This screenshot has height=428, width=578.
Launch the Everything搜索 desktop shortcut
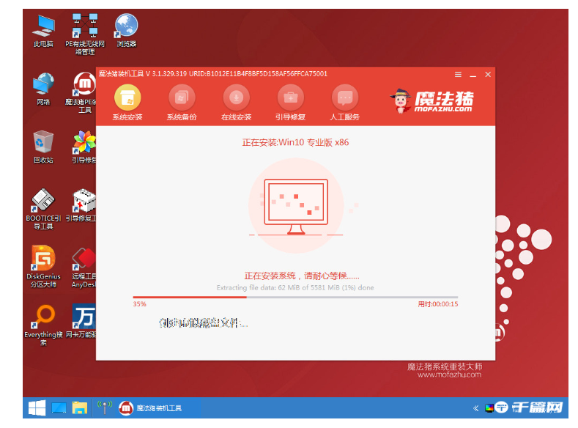(x=43, y=325)
